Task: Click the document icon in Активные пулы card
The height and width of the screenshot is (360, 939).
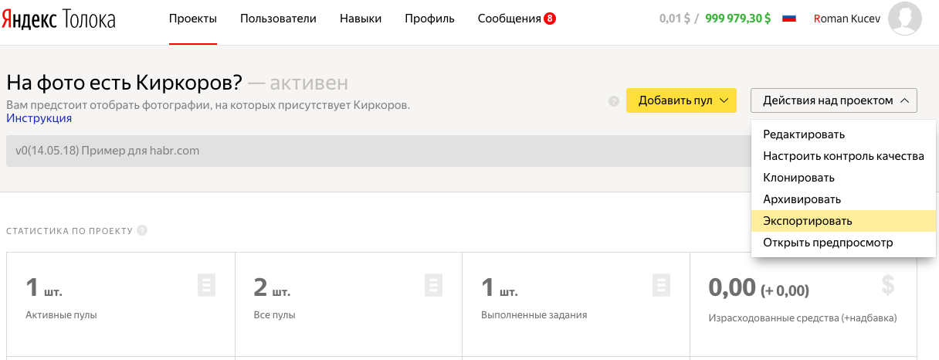Action: click(206, 285)
